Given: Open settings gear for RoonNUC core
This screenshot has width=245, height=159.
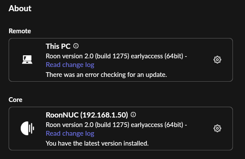Looking at the screenshot, I should (x=217, y=128).
